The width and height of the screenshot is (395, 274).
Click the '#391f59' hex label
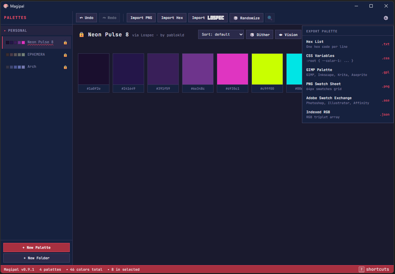163,89
